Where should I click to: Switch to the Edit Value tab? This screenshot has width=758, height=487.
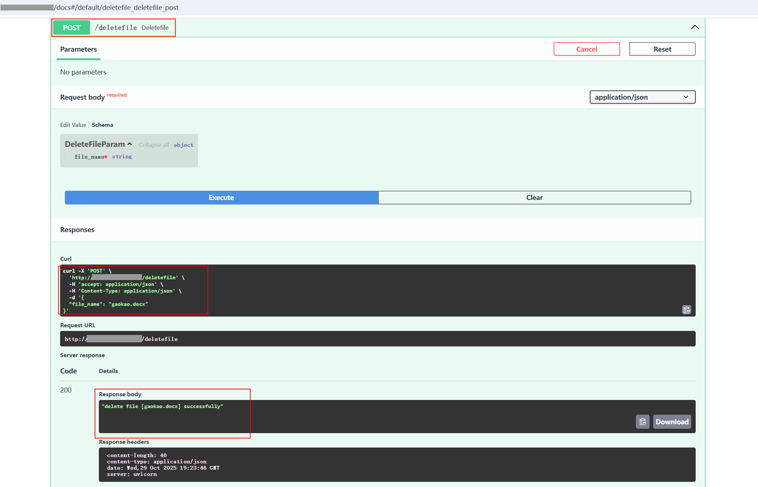point(73,125)
